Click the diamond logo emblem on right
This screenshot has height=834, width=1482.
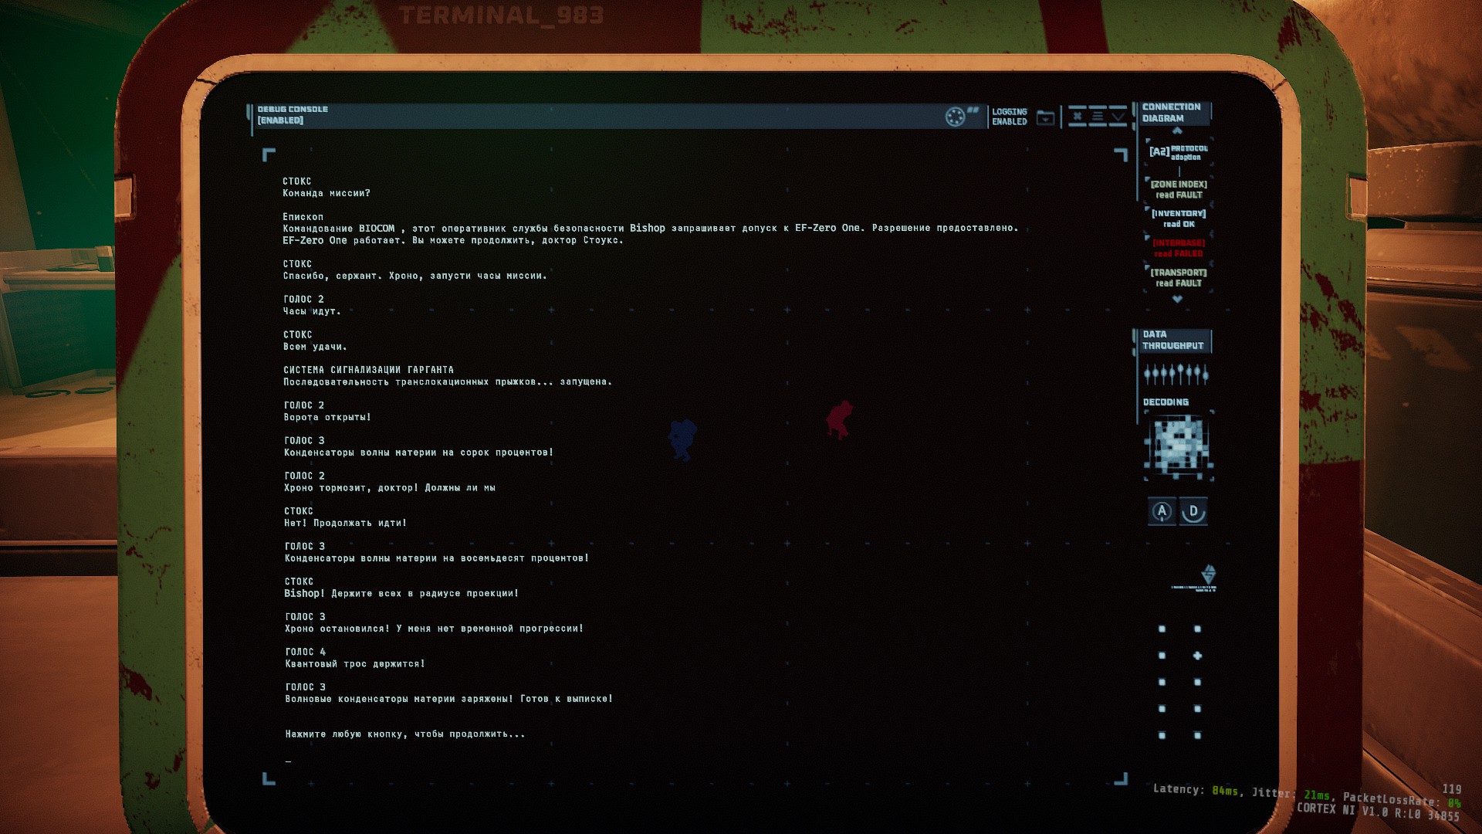tap(1209, 575)
